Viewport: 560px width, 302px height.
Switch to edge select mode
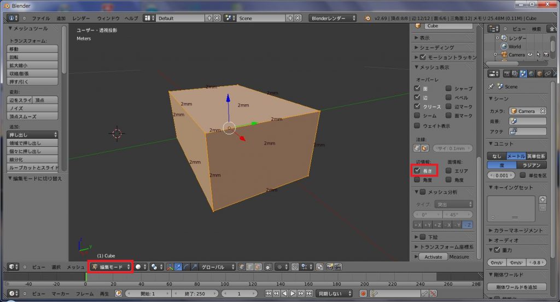(x=250, y=267)
